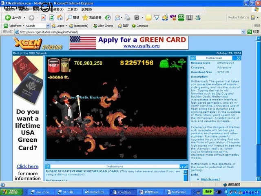Click the 98% battery indicator in tray
This screenshot has height=196, width=261.
(x=208, y=192)
